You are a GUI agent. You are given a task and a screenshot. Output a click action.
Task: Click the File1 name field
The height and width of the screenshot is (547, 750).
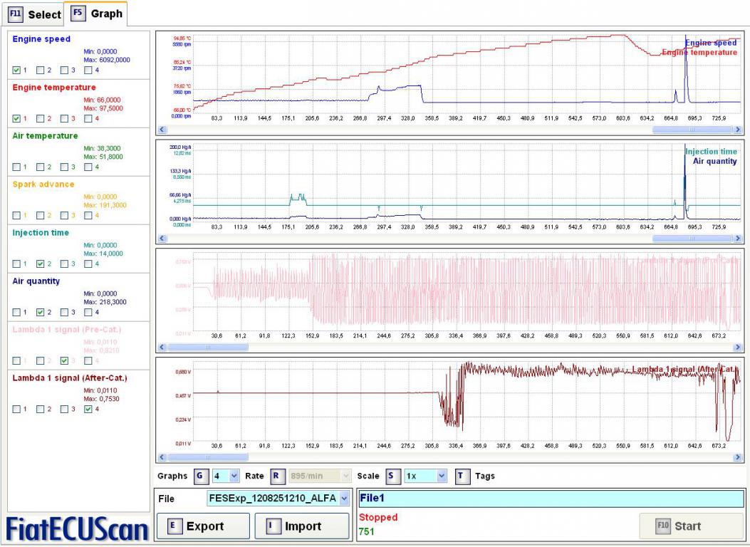551,499
